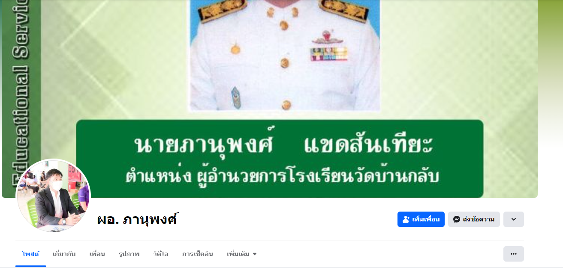This screenshot has height=268, width=563.
Task: Click the add-friend person icon
Action: click(406, 219)
